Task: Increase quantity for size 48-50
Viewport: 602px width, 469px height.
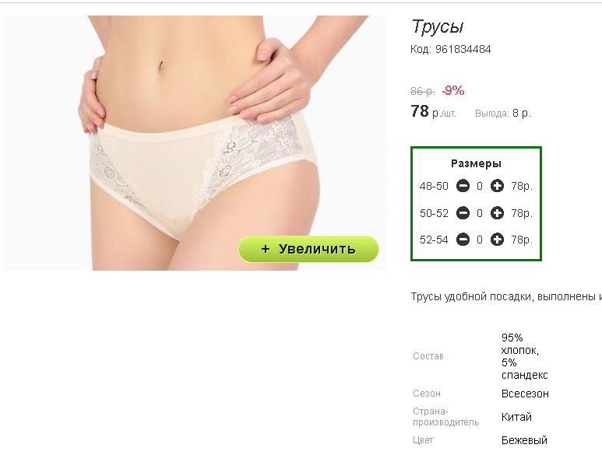Action: 497,186
